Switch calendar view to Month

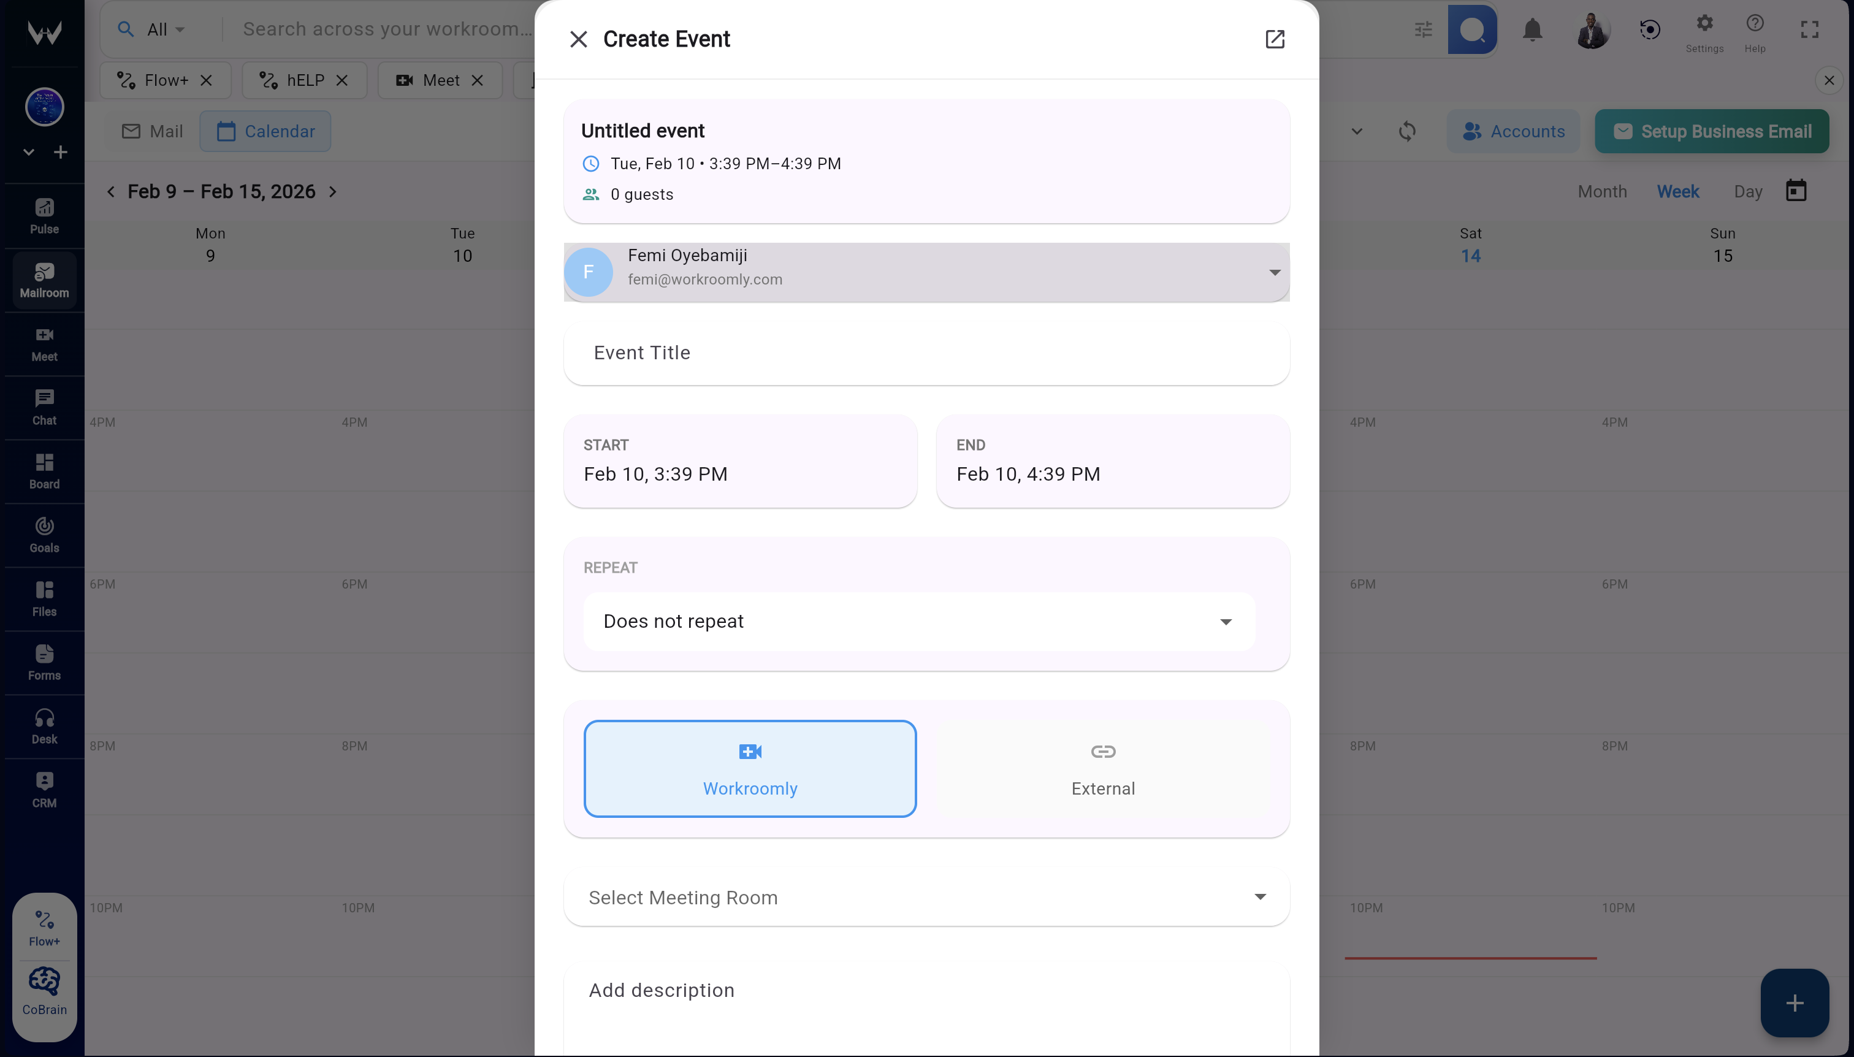click(x=1602, y=191)
